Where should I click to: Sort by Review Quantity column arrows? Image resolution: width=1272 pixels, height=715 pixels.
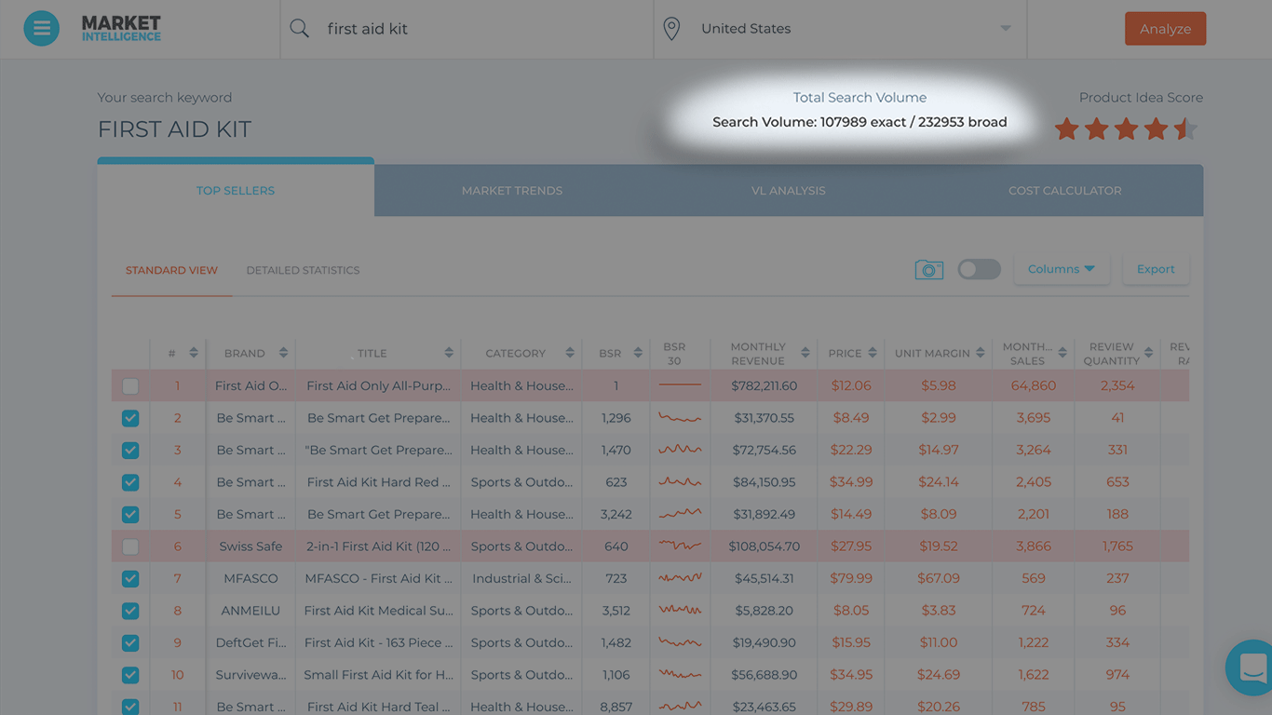[1148, 353]
